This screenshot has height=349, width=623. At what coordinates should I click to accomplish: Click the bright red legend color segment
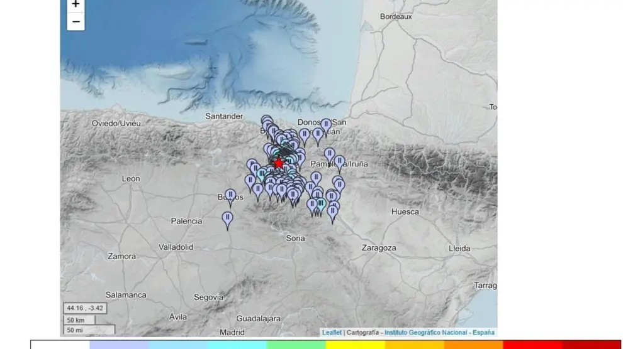(x=532, y=345)
